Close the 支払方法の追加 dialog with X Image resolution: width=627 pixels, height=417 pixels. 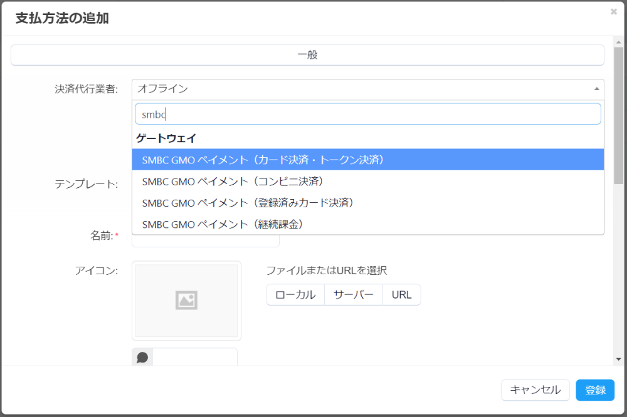613,11
